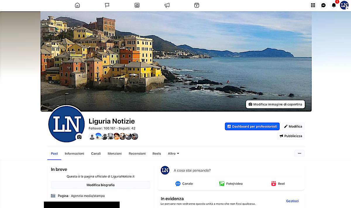The image size is (351, 208).
Task: View notifications via the bell icon
Action: (x=333, y=5)
